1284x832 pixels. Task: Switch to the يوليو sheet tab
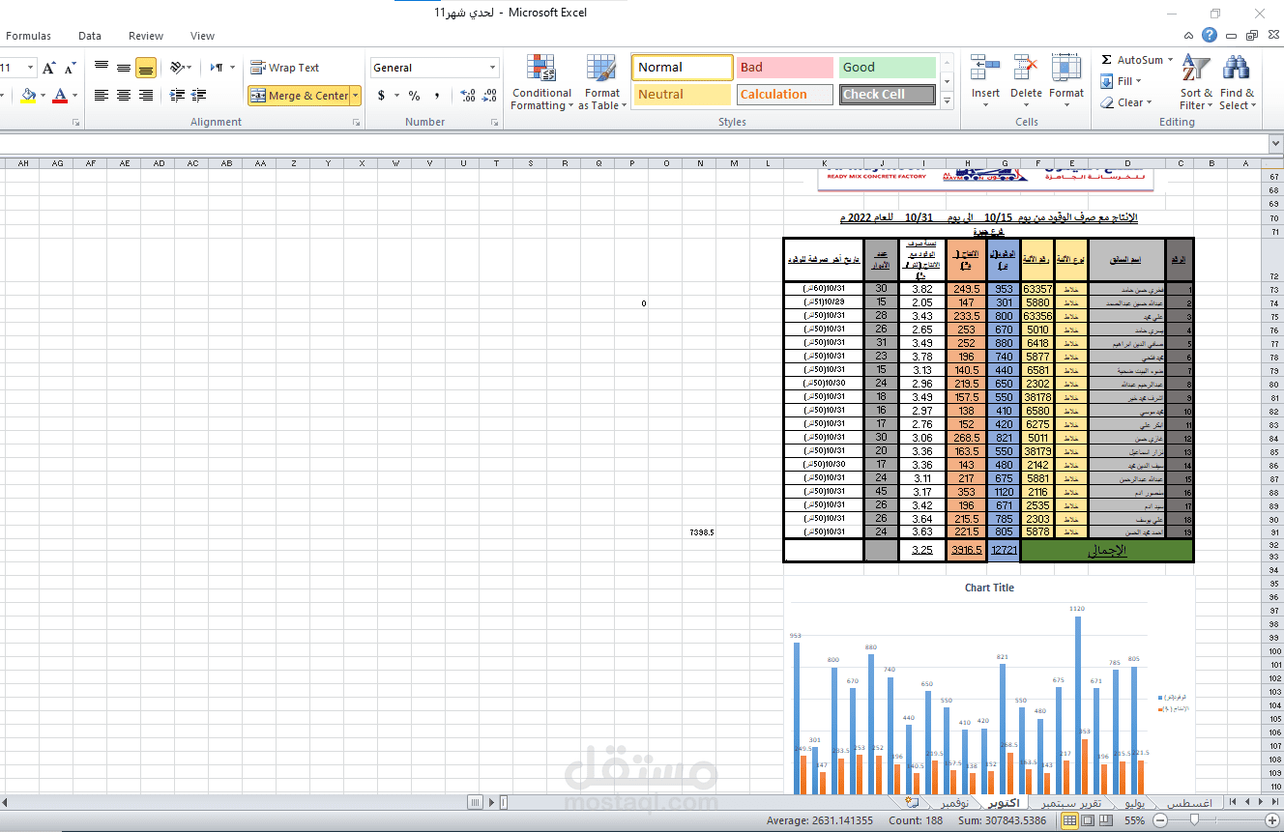point(1135,803)
